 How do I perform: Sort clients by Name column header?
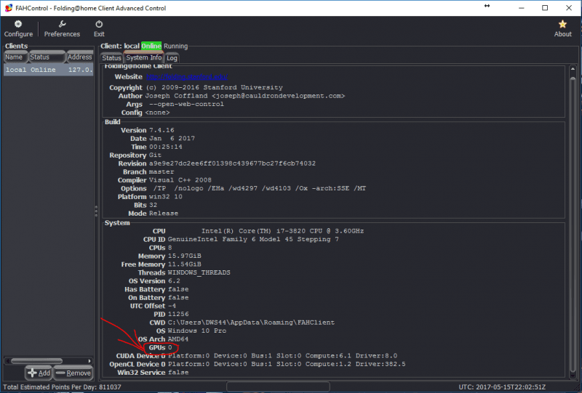click(15, 57)
